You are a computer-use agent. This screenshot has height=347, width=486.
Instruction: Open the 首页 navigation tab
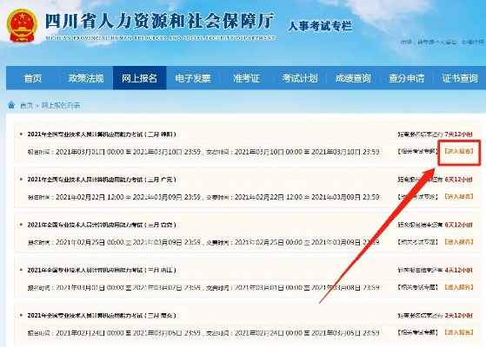click(33, 78)
